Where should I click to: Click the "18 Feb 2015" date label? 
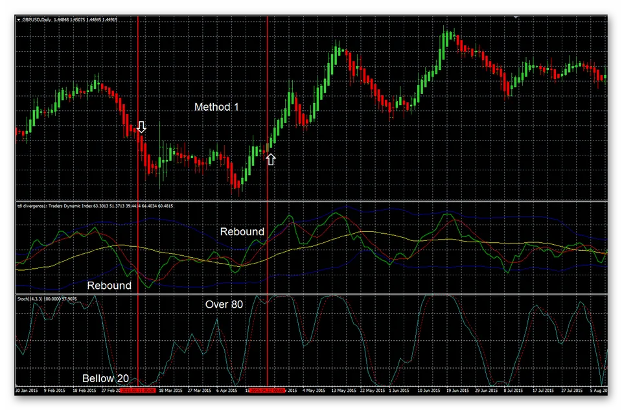pos(84,391)
